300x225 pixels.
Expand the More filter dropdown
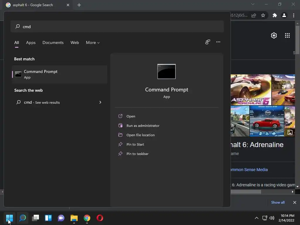click(x=93, y=42)
